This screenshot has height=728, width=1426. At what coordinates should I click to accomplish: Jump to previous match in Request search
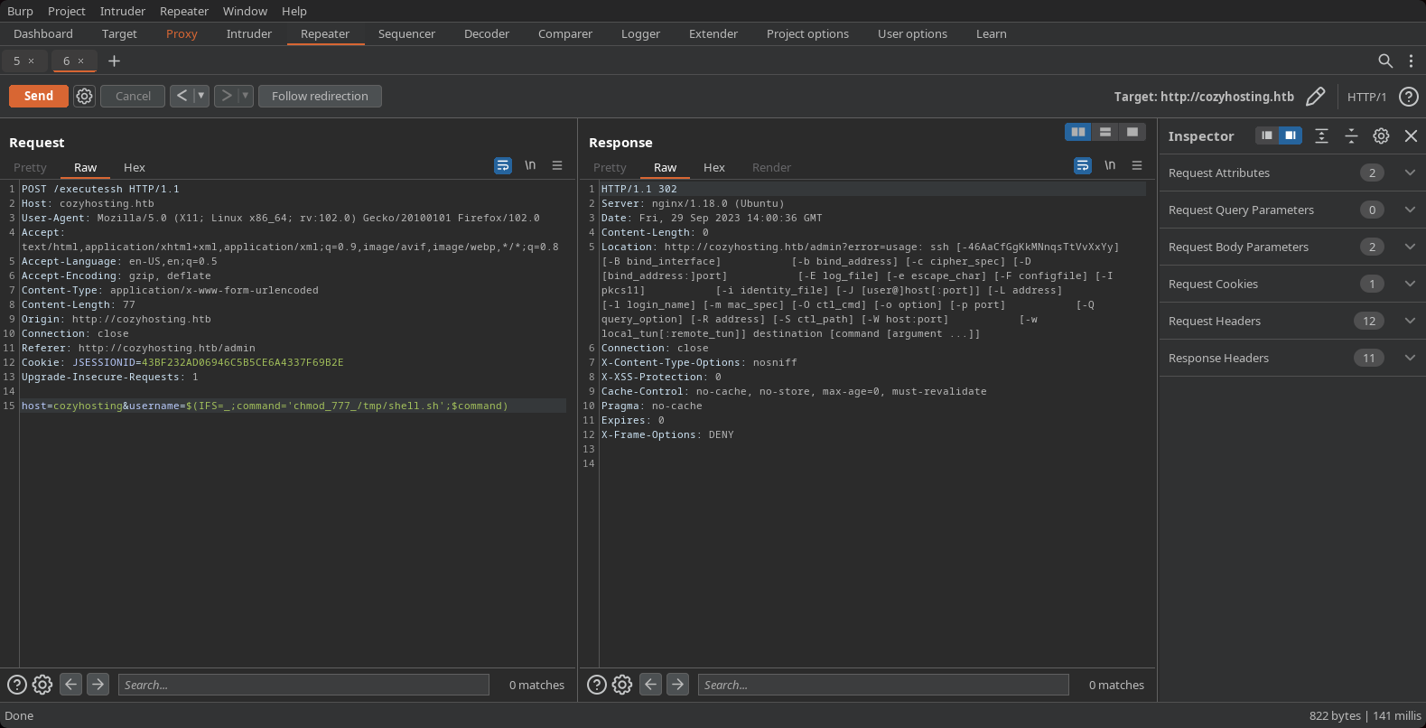71,684
